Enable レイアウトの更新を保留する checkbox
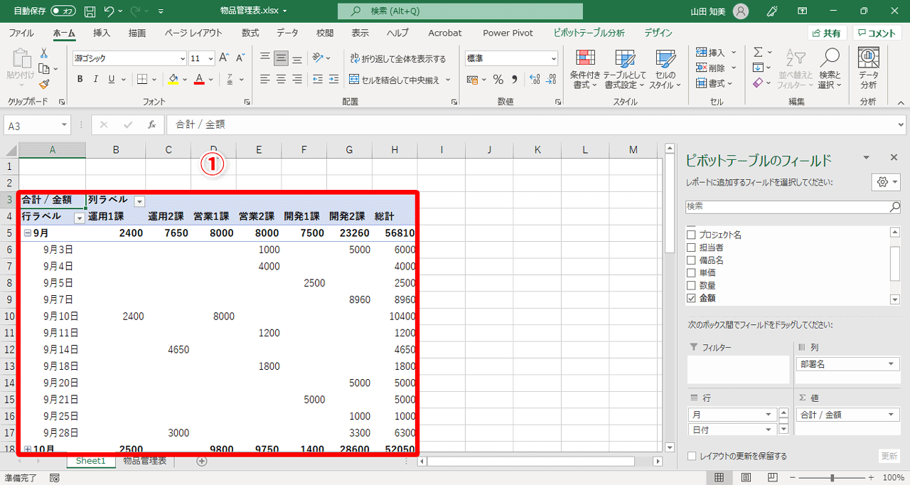The image size is (910, 485). point(692,456)
